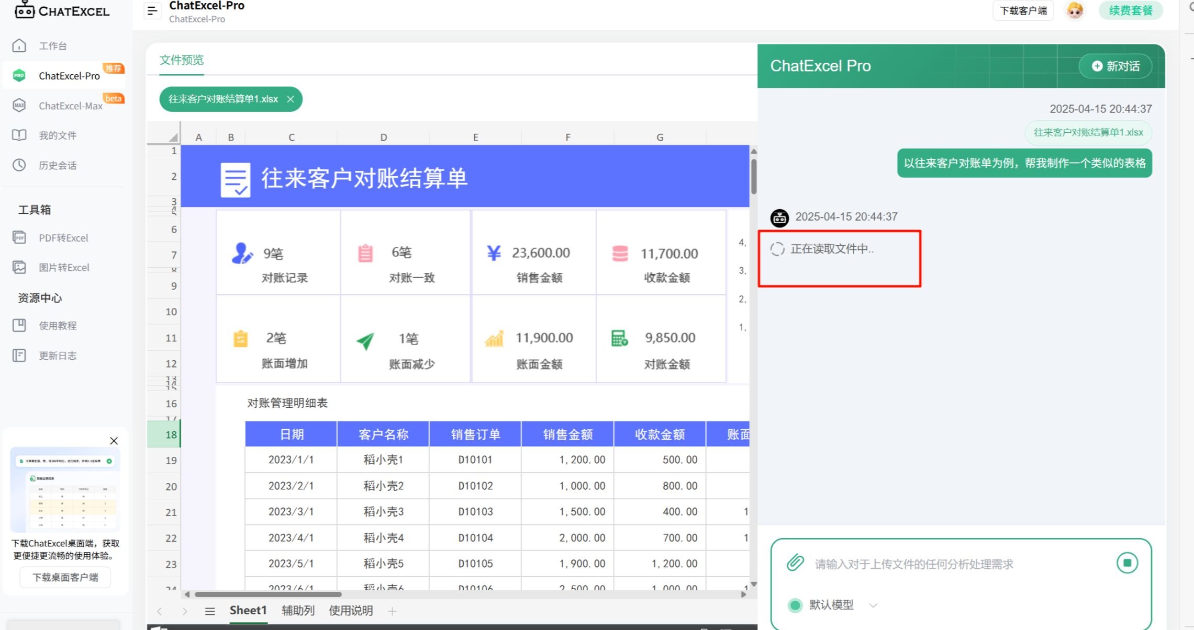The width and height of the screenshot is (1194, 630).
Task: Open the 工作台 home icon
Action: pyautogui.click(x=19, y=45)
